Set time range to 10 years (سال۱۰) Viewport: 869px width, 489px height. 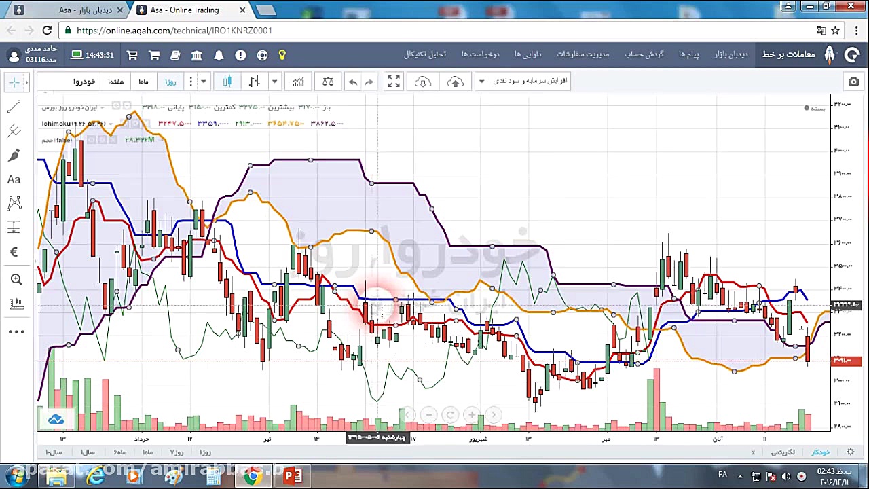point(54,452)
